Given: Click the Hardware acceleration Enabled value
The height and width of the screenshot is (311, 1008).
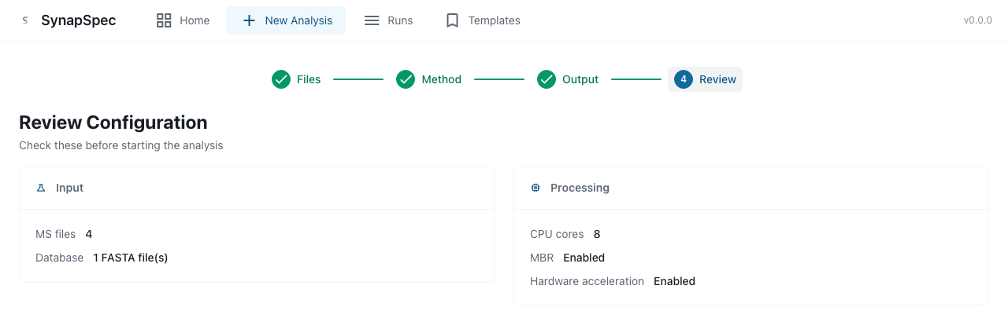Looking at the screenshot, I should pyautogui.click(x=674, y=281).
